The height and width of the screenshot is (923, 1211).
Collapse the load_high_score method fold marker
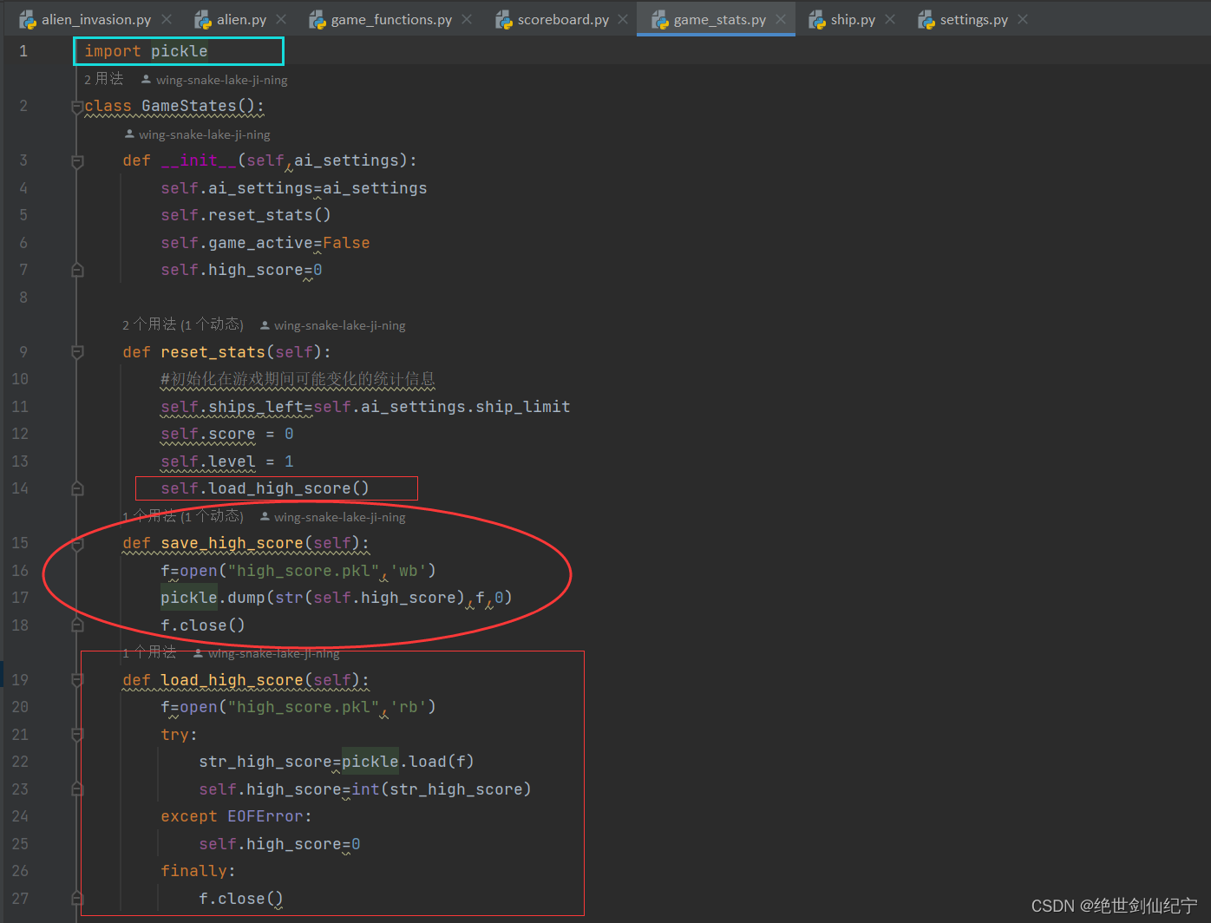point(77,681)
